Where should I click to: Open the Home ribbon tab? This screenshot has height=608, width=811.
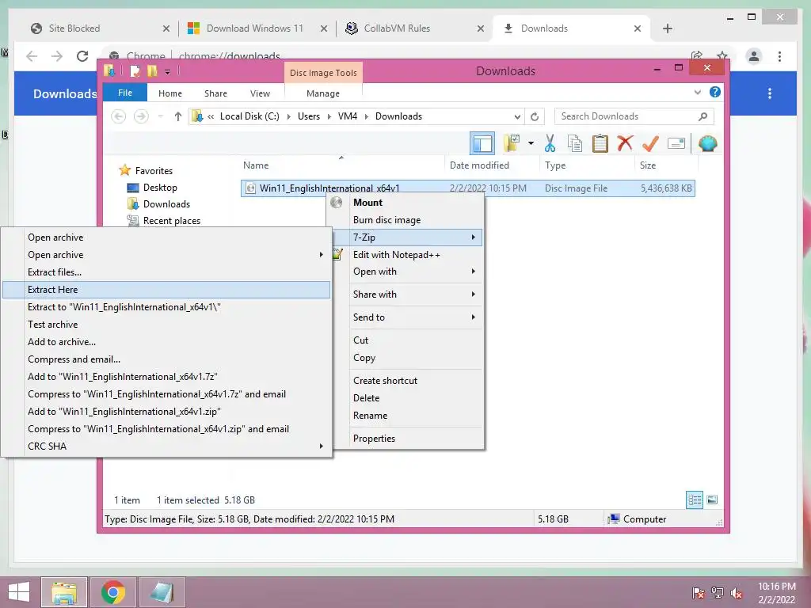pos(170,93)
